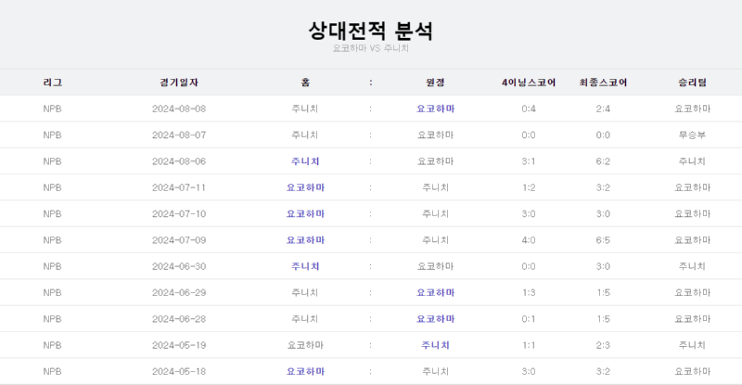
Task: Click the 상대전적 분석 heading
Action: pyautogui.click(x=370, y=31)
